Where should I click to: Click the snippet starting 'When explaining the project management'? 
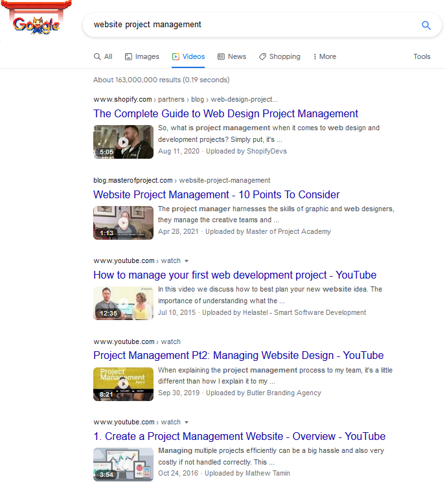[275, 375]
